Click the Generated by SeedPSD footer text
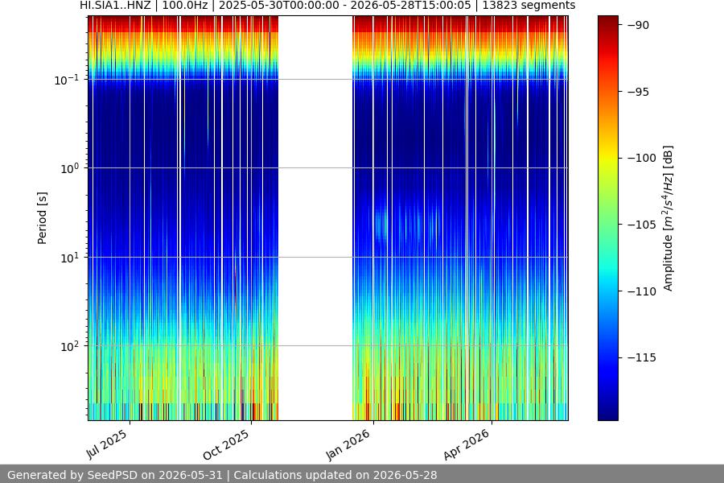This screenshot has height=483, width=724. 222,475
